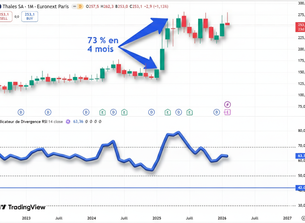
Task: Click the last blue dividend D marker
Action: (x=217, y=112)
